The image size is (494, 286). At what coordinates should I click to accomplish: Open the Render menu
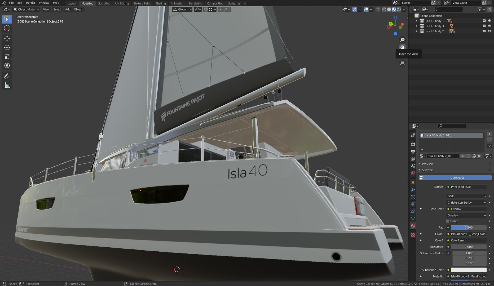[31, 3]
